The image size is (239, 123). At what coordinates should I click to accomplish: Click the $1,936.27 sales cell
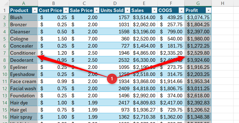pos(144,110)
